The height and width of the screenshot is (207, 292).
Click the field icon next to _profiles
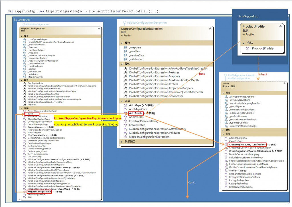click(125, 51)
